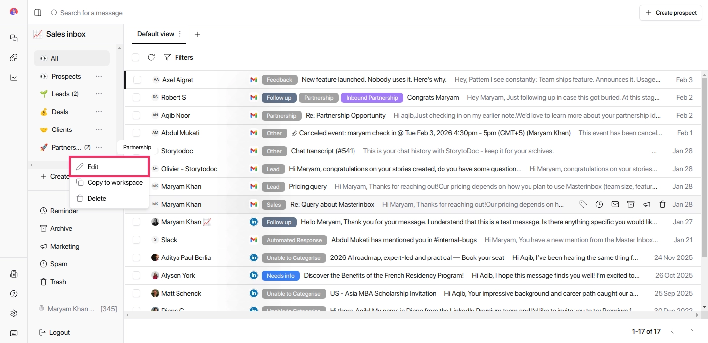Select the integrations puzzle icon in sidebar
Viewport: 708px width, 343px height.
[14, 57]
